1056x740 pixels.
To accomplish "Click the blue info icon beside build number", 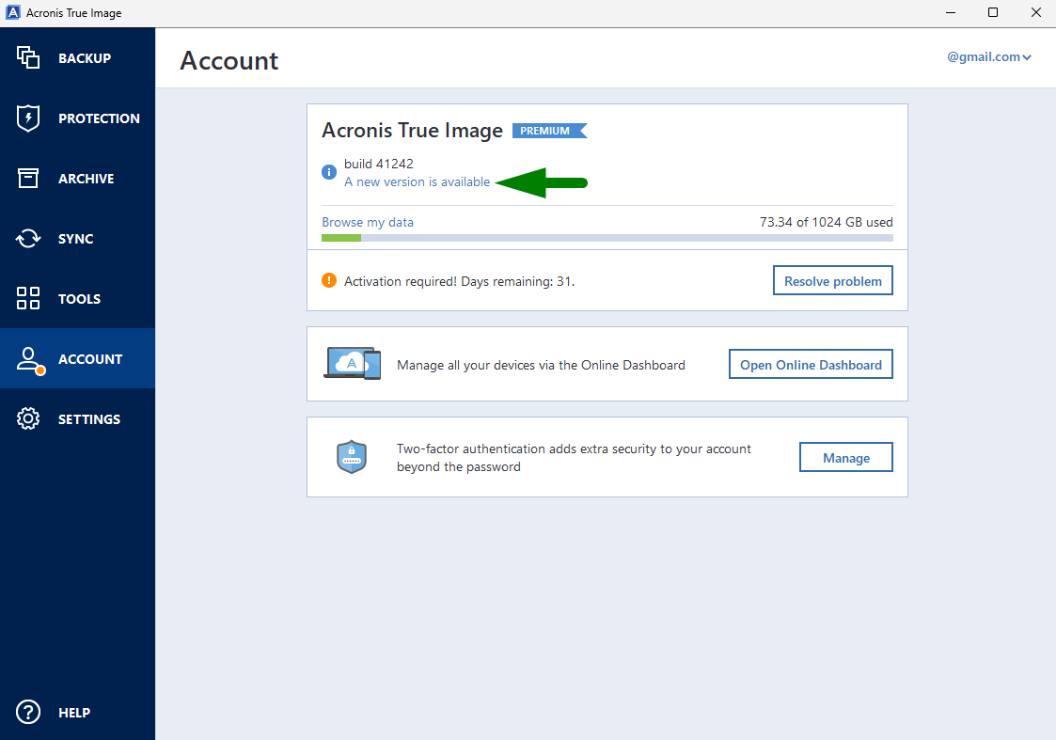I will (x=328, y=172).
